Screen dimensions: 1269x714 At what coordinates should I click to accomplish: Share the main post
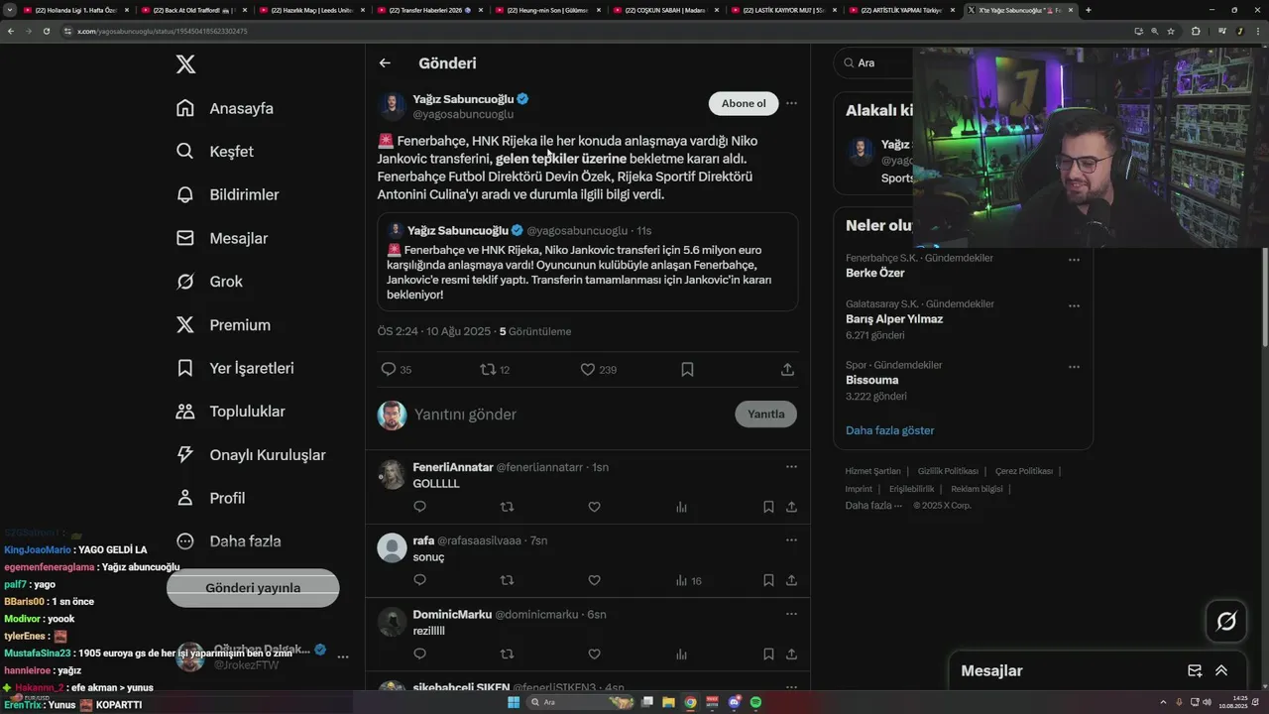(x=787, y=369)
